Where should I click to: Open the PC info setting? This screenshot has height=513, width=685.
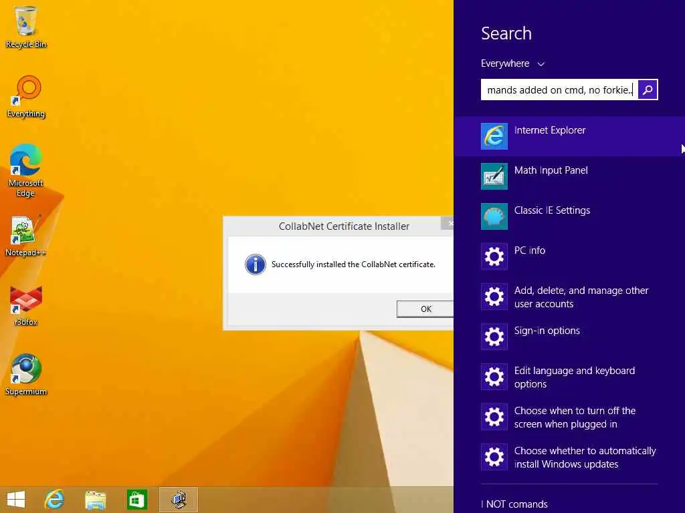[x=569, y=256]
